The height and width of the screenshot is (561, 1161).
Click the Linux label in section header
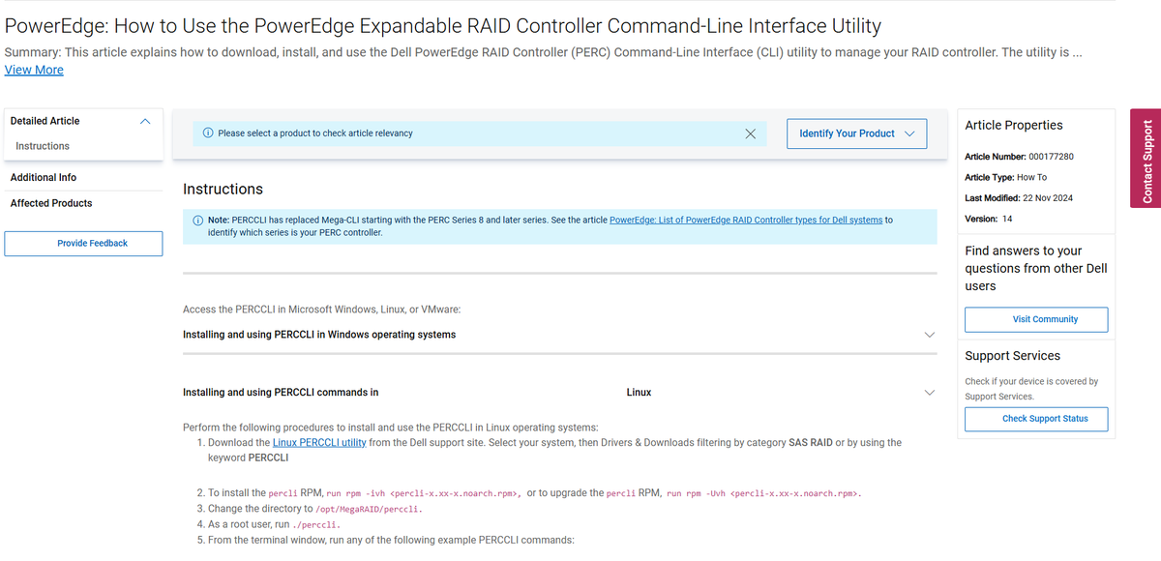[639, 393]
